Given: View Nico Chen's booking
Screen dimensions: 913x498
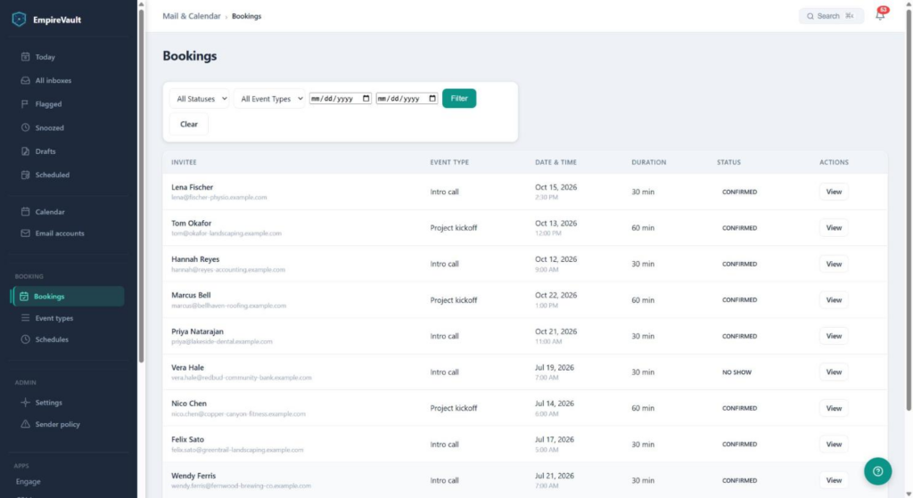Looking at the screenshot, I should 834,408.
